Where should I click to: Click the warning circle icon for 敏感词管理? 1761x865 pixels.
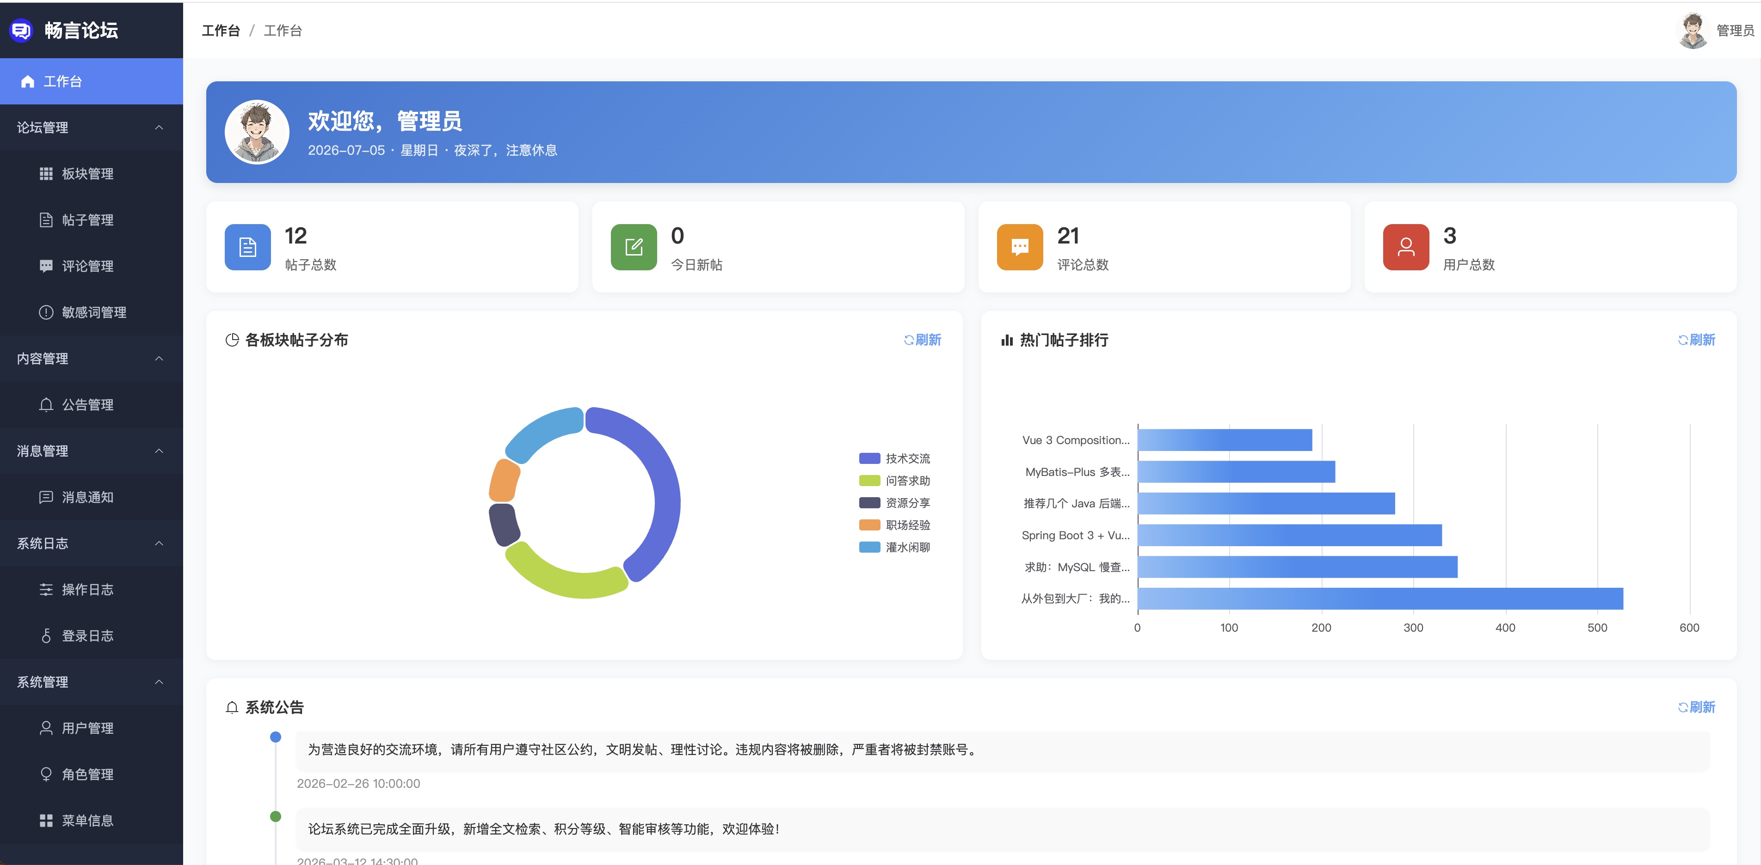click(46, 312)
